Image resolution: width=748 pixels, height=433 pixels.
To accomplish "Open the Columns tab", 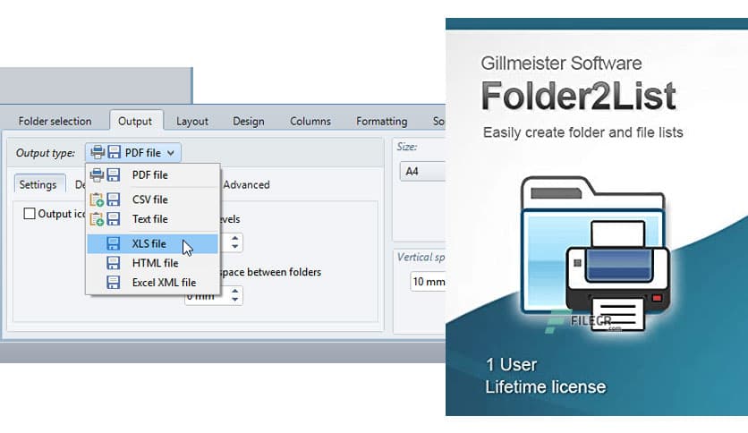I will tap(310, 121).
